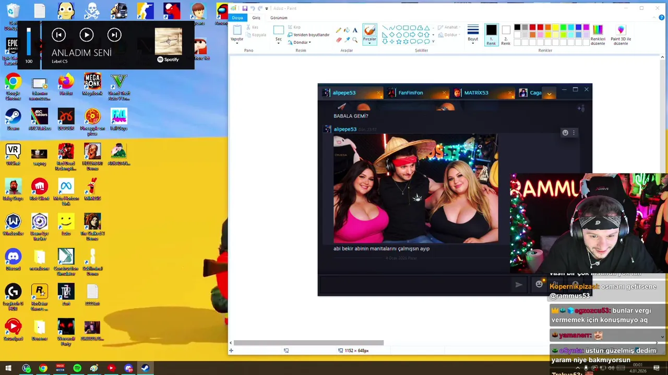The width and height of the screenshot is (668, 375).
Task: Click the chat message input field
Action: pyautogui.click(x=415, y=284)
